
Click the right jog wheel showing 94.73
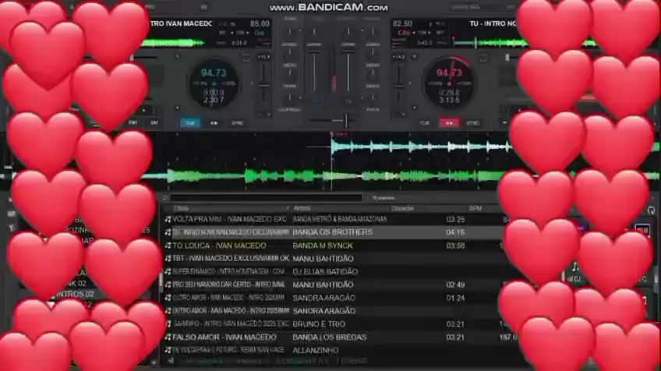point(449,83)
